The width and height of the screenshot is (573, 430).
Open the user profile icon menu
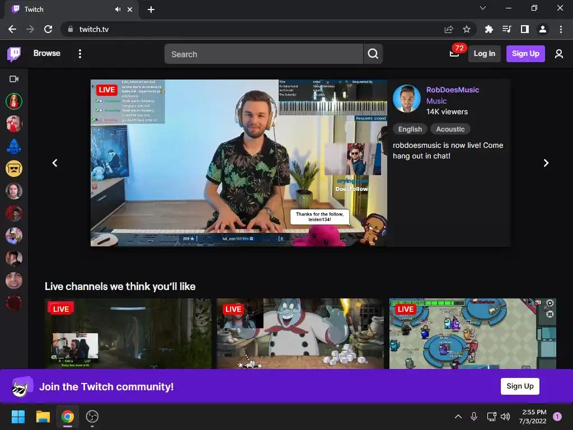point(559,54)
